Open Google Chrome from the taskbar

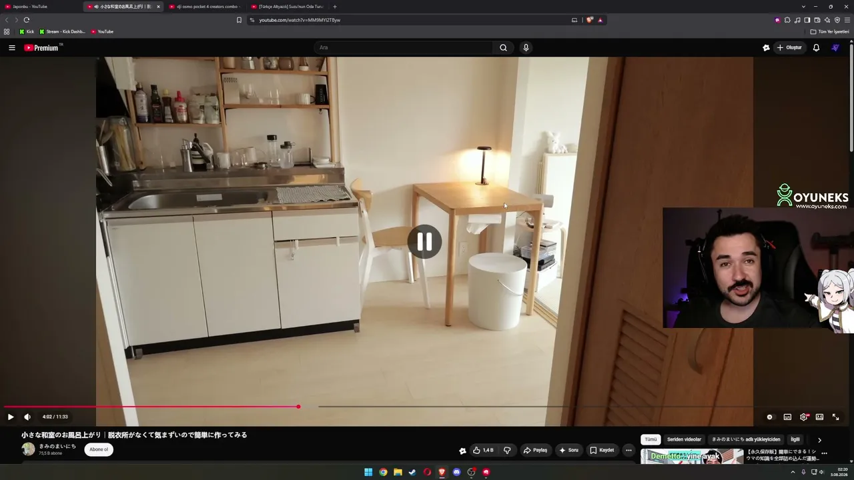(383, 472)
